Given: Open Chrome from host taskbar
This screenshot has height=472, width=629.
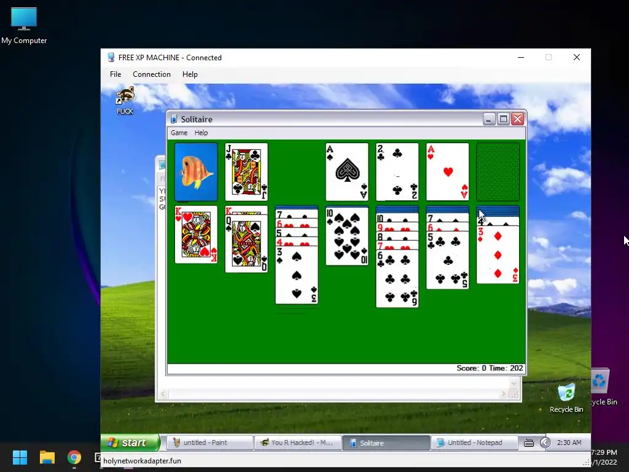Looking at the screenshot, I should click(x=74, y=457).
